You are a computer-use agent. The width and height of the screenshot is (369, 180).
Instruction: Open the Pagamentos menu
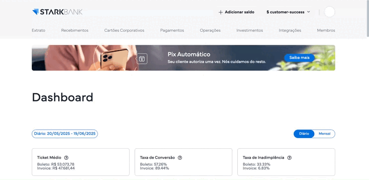pos(172,30)
